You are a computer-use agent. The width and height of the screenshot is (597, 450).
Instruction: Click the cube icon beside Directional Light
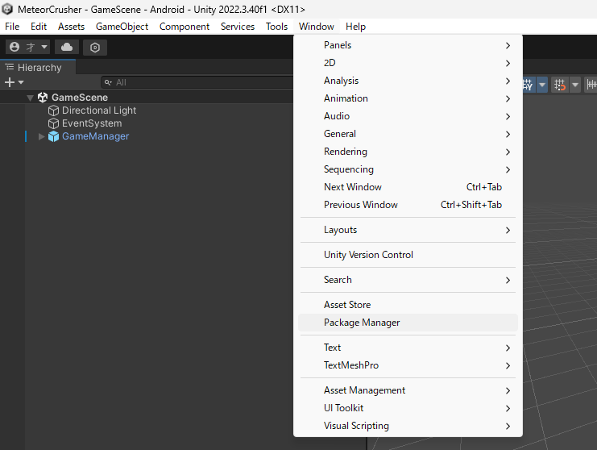pos(53,110)
